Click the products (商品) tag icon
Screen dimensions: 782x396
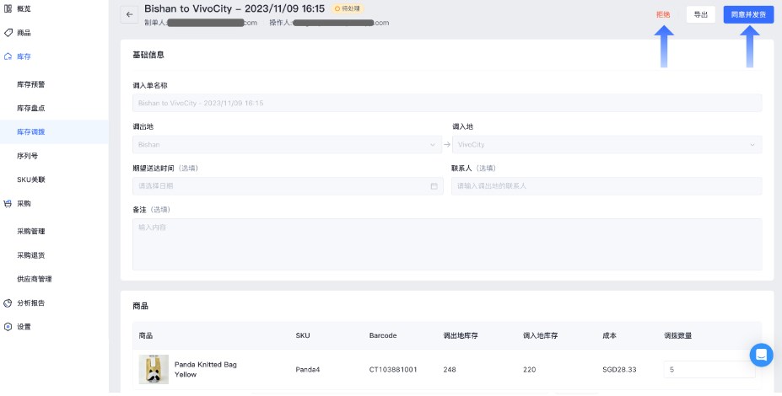tap(8, 32)
